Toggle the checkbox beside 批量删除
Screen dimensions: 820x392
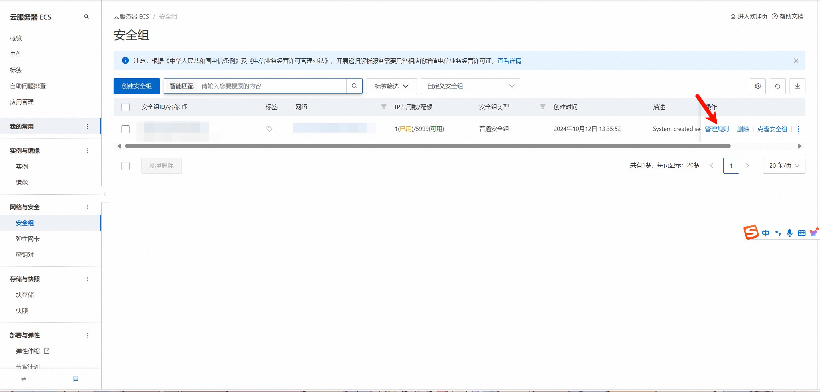(126, 166)
